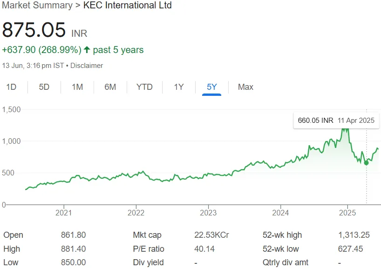Click the 52-wk low value 627.45
Image resolution: width=381 pixels, height=275 pixels.
point(350,249)
